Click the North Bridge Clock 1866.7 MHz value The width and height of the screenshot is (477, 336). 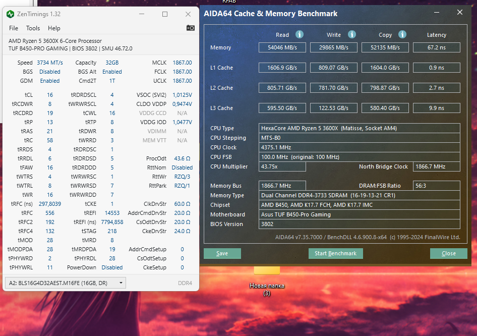pos(437,166)
